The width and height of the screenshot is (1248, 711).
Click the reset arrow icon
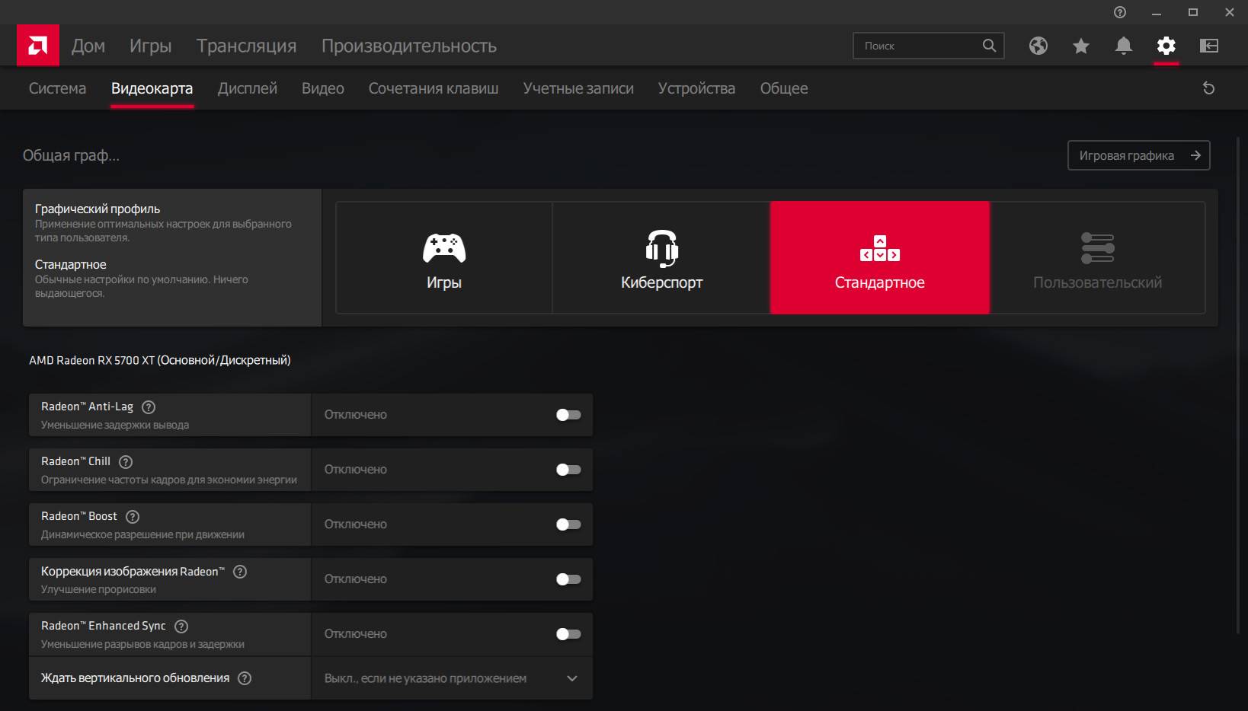(1208, 88)
